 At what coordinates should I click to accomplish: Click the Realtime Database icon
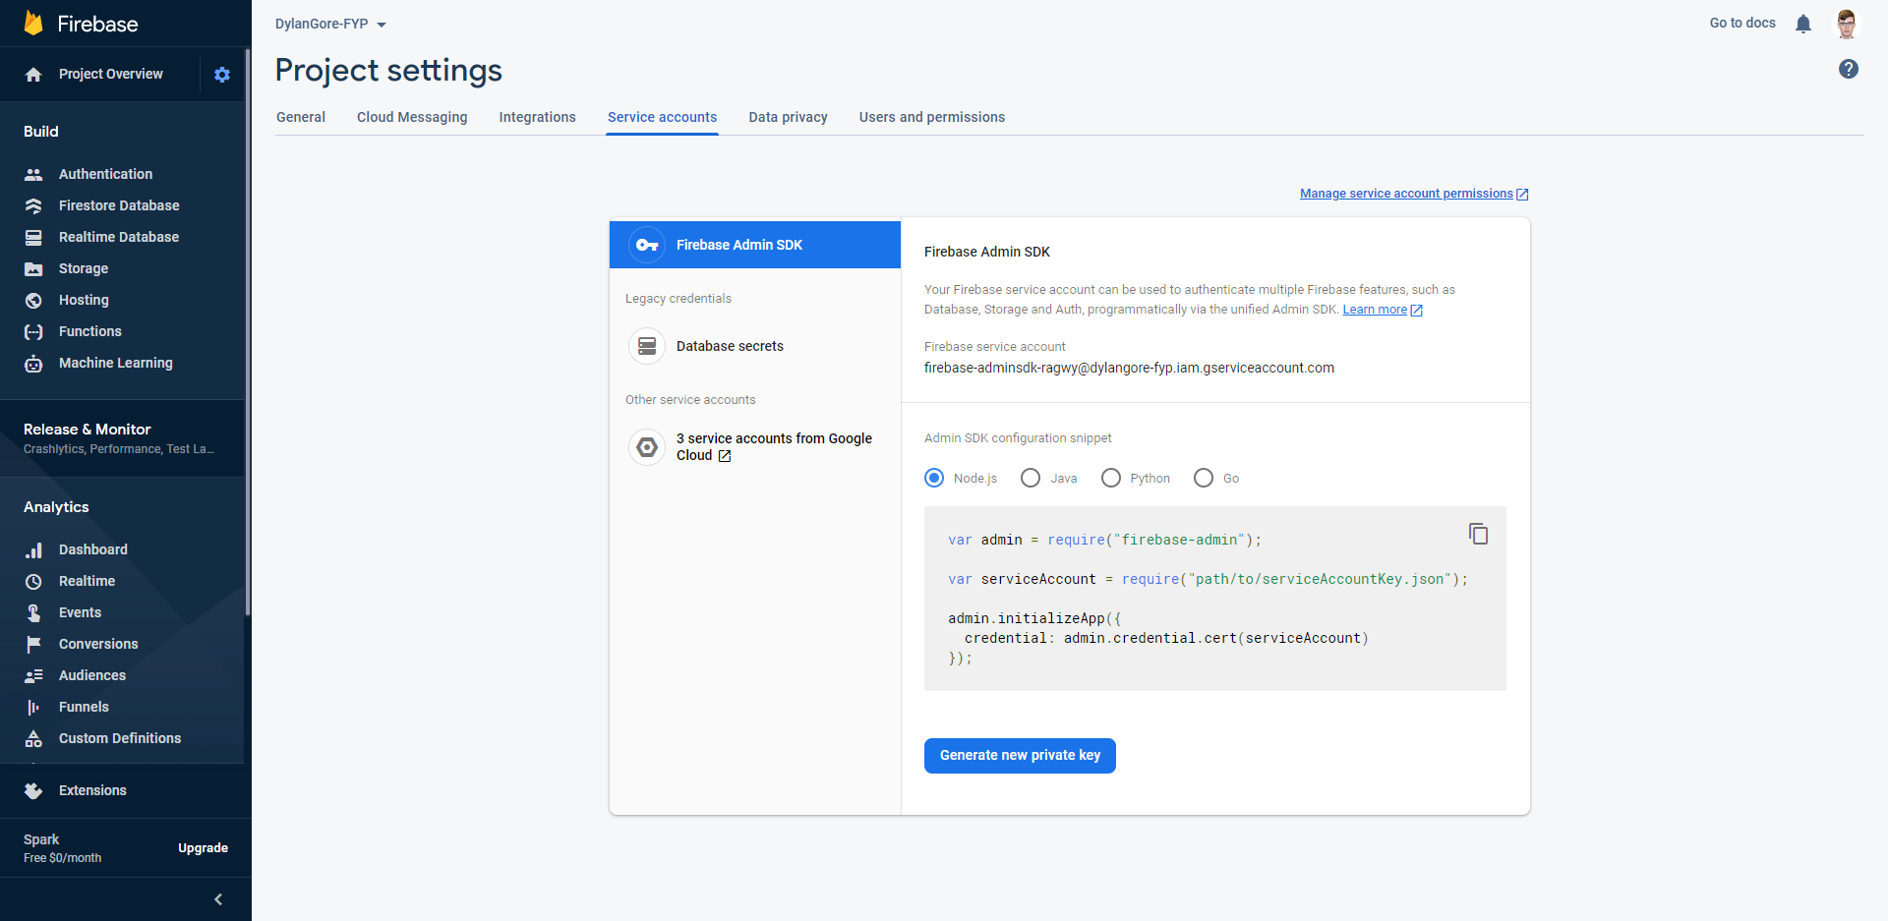pyautogui.click(x=33, y=237)
